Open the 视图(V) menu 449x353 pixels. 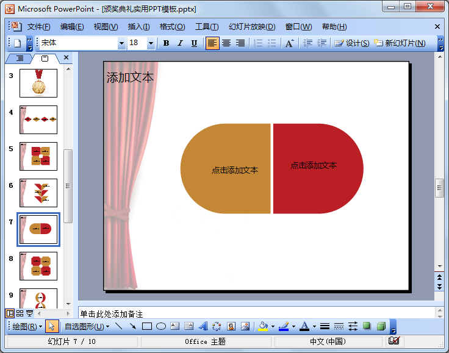click(x=106, y=27)
